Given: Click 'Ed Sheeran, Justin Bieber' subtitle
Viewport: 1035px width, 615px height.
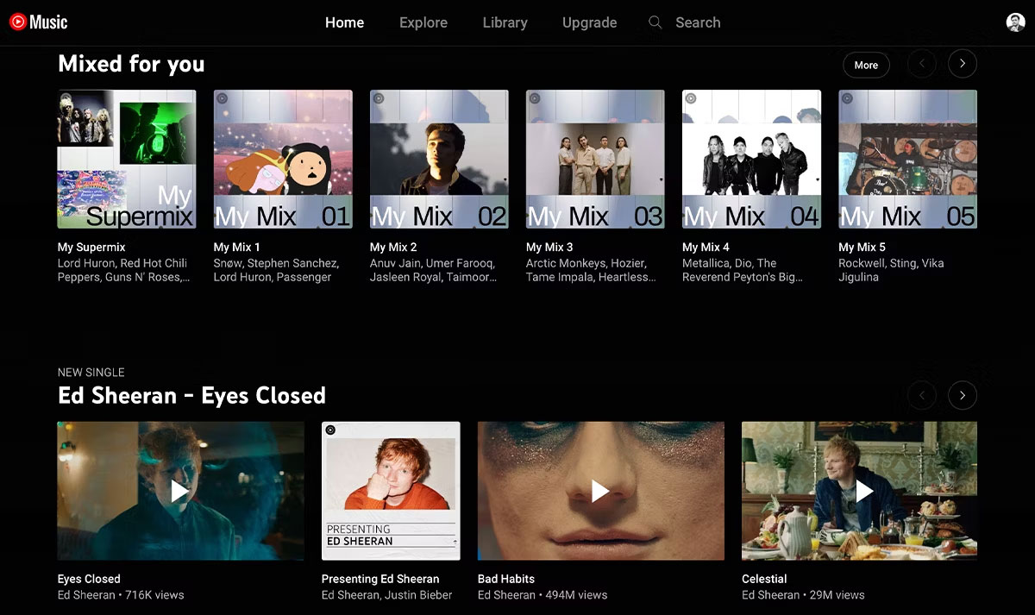Looking at the screenshot, I should pos(386,595).
